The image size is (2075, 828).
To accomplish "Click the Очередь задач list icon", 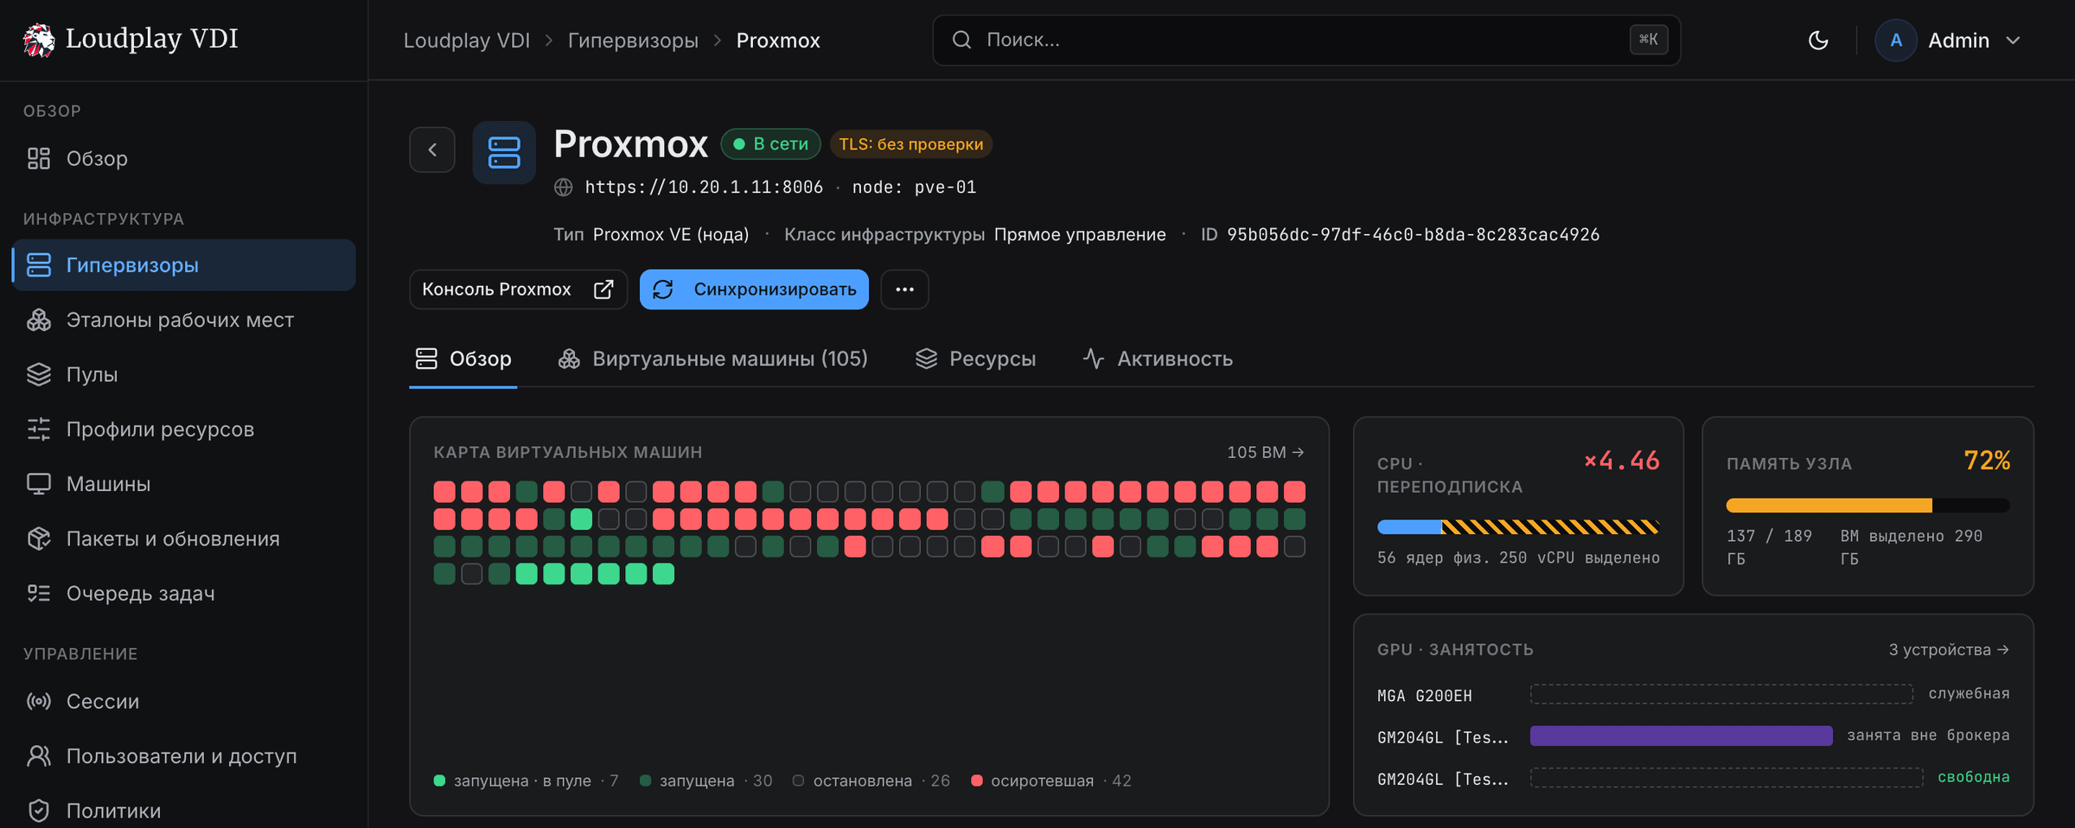I will coord(39,593).
